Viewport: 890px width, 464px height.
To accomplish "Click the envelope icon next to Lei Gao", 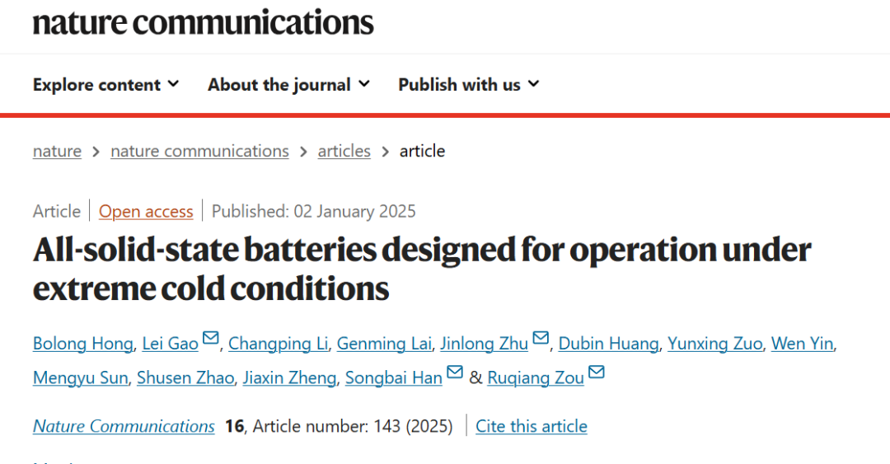I will tap(211, 338).
